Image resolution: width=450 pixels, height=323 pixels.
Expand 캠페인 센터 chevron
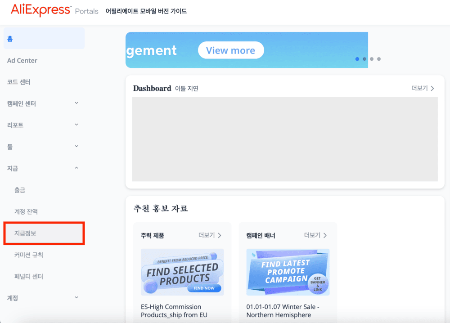[x=76, y=103]
